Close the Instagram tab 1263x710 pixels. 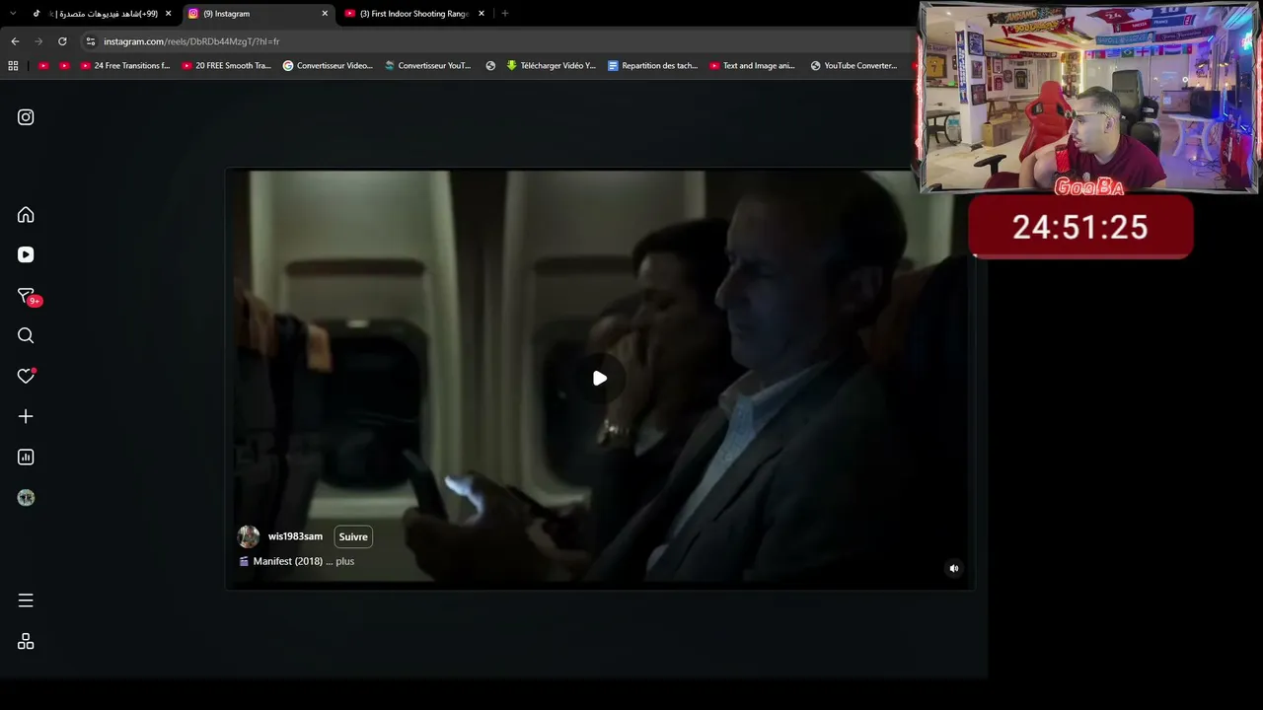[325, 14]
